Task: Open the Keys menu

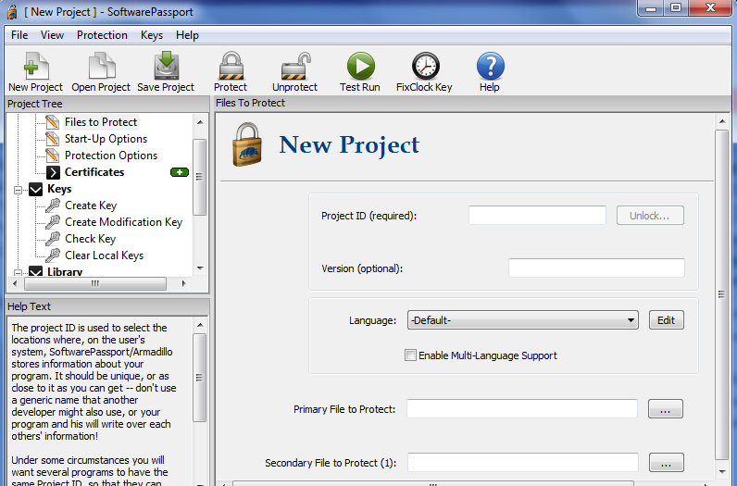Action: click(152, 35)
